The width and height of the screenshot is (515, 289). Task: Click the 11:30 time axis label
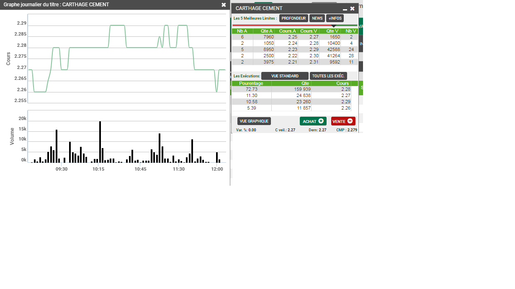click(x=179, y=169)
